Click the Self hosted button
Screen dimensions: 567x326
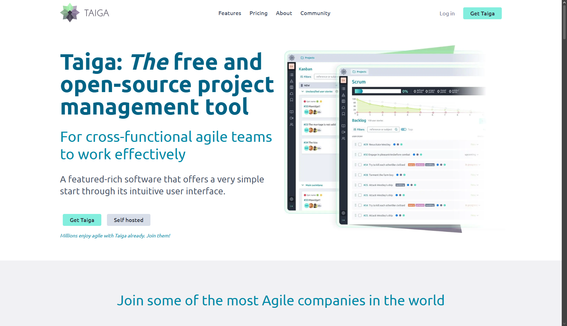pyautogui.click(x=128, y=220)
